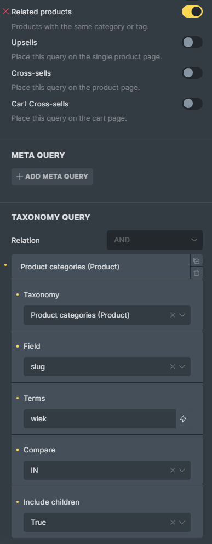212x544 pixels.
Task: Open the Compare dropdown chevron
Action: click(182, 470)
